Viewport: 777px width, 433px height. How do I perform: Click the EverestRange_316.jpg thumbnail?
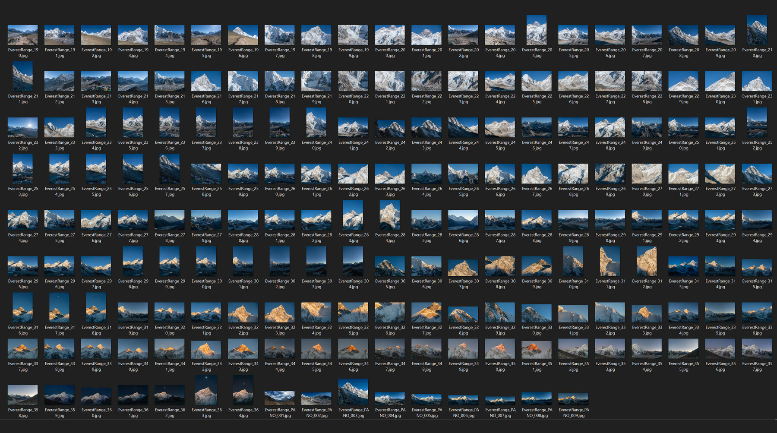23,307
